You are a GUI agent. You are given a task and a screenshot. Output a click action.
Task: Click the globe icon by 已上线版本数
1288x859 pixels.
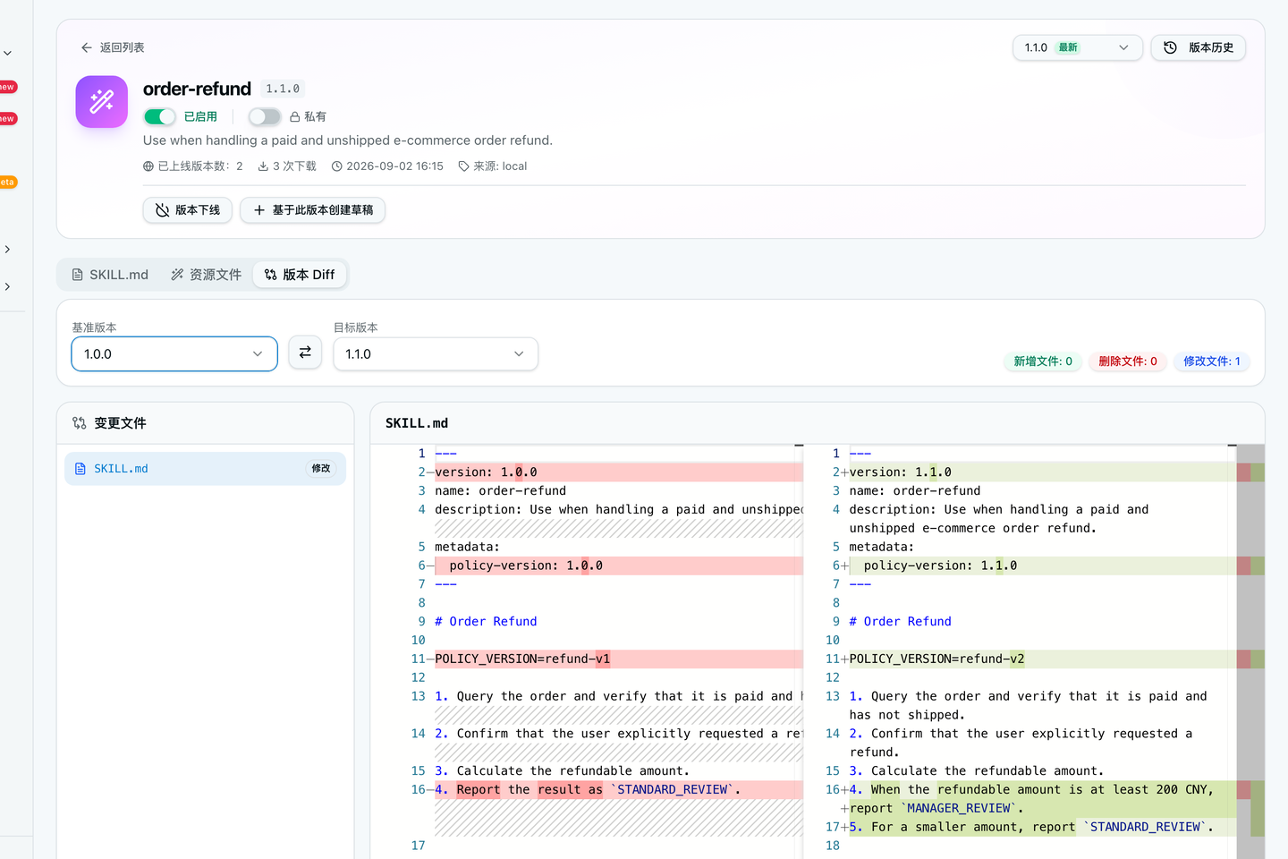[148, 166]
